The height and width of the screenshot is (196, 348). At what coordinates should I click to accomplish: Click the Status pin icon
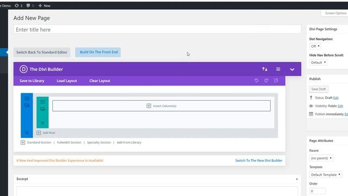tap(311, 98)
